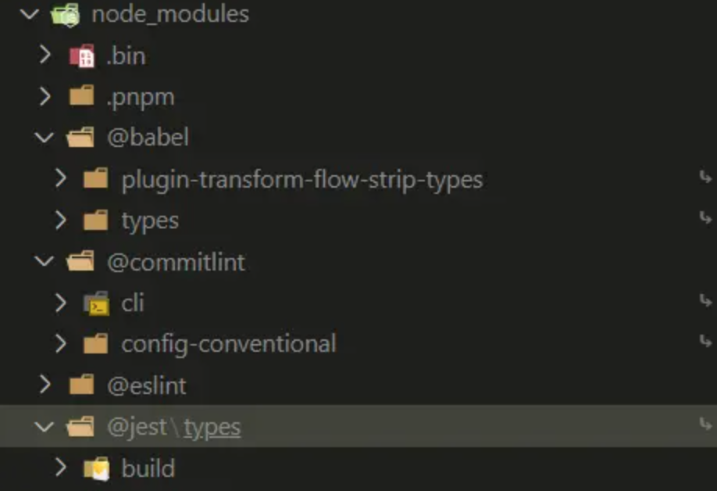Collapse the node_modules folder chevron
The height and width of the screenshot is (491, 717).
[x=30, y=14]
